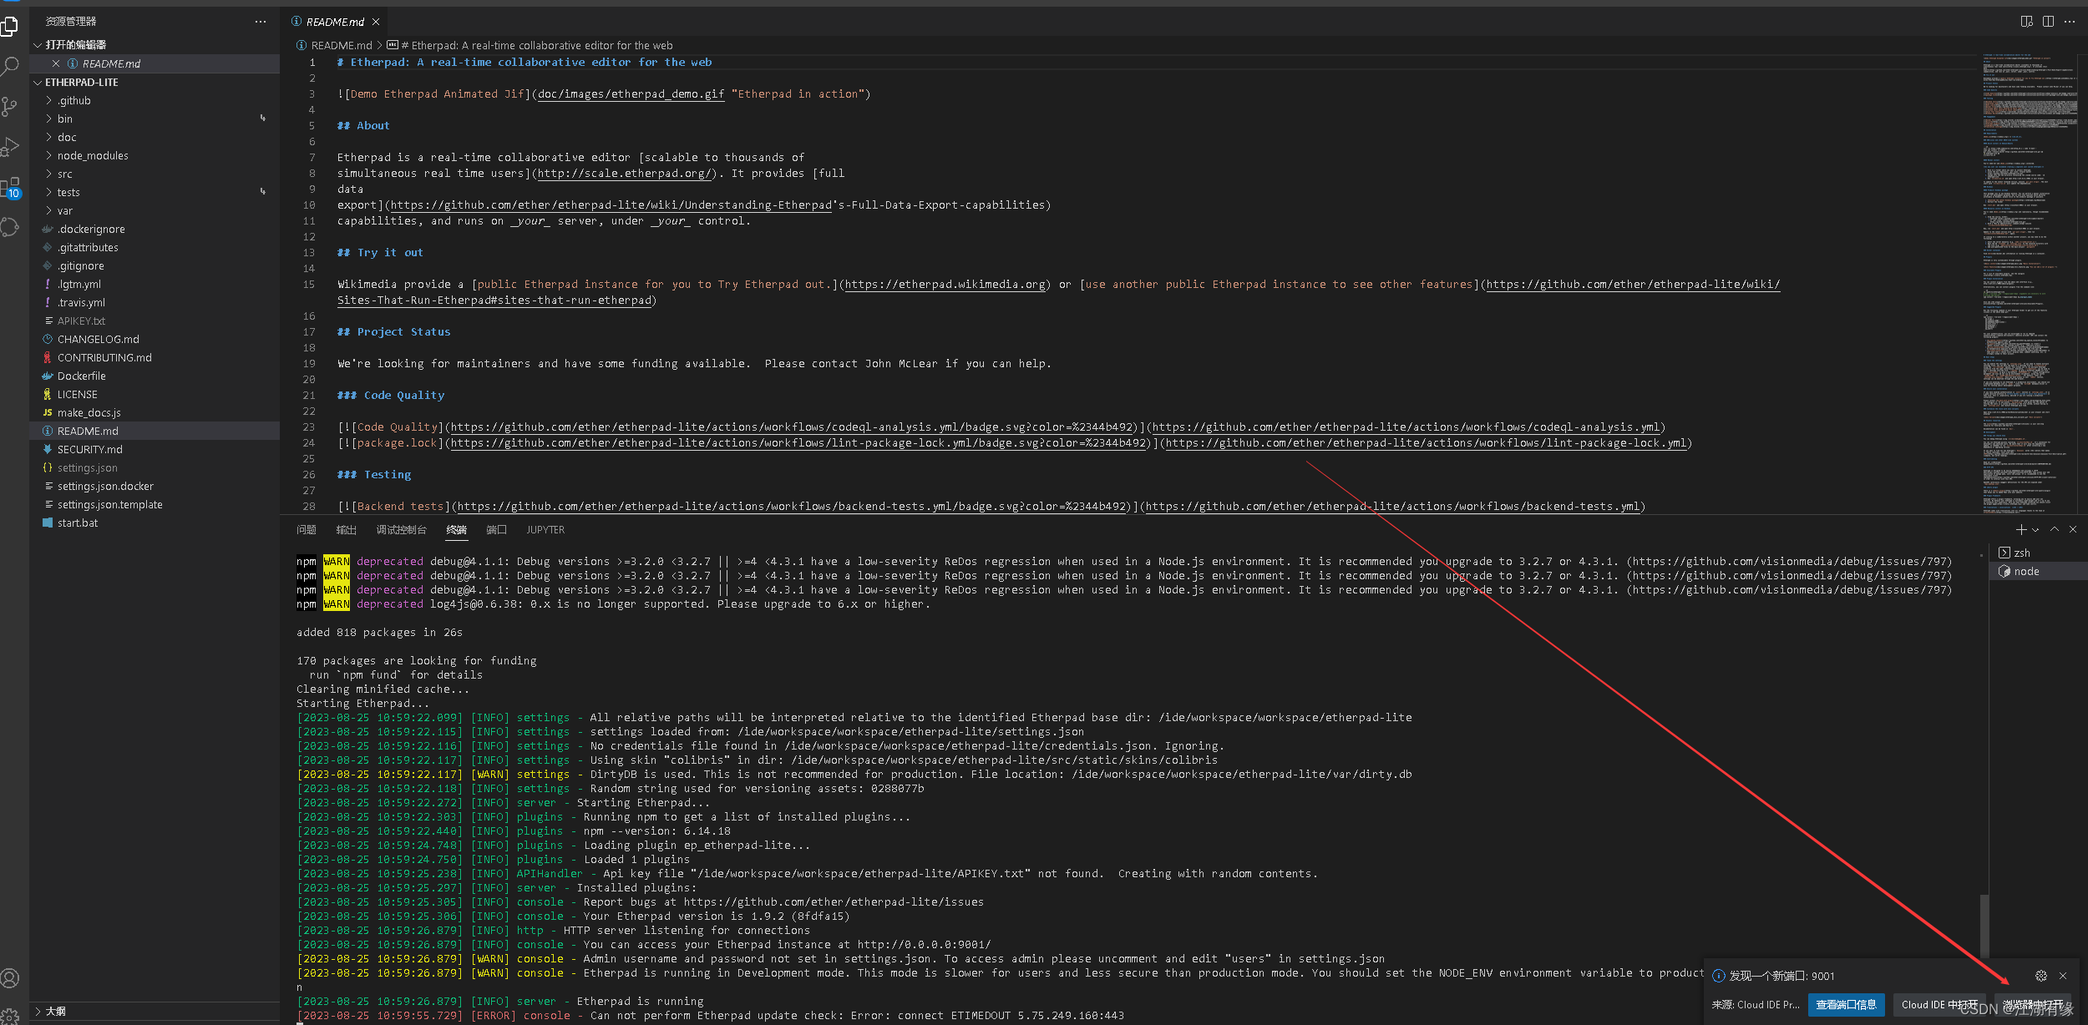
Task: Open the Accounts icon in activity bar
Action: pyautogui.click(x=10, y=977)
